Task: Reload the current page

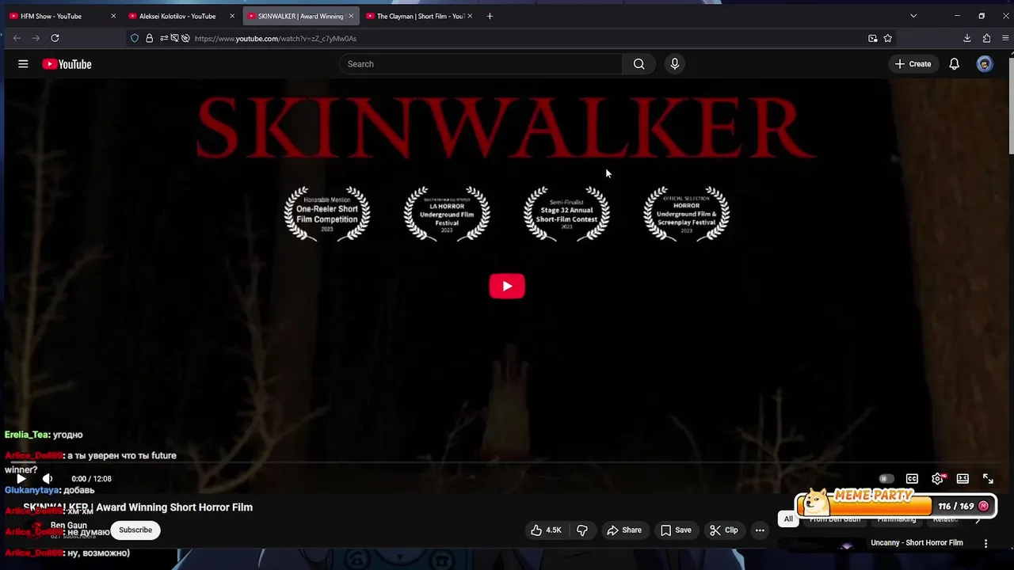Action: click(x=55, y=38)
